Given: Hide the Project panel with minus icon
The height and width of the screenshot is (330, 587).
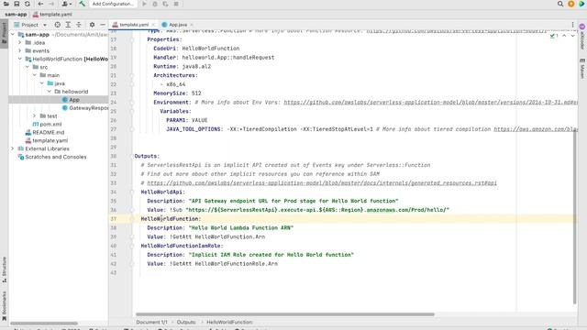Looking at the screenshot, I should coord(103,25).
